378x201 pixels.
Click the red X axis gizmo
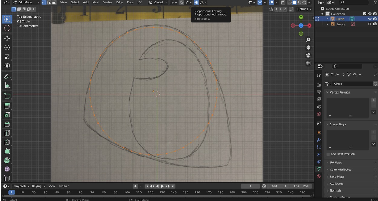coord(309,25)
